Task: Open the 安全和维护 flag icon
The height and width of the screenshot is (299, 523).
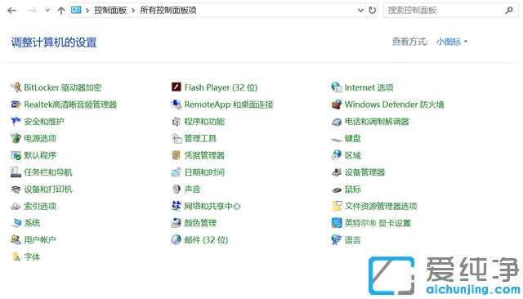Action: pos(16,122)
